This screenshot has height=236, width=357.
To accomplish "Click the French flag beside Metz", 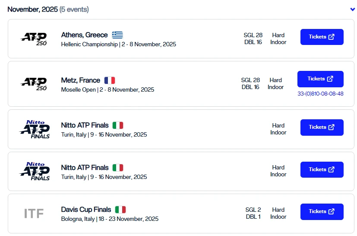I will pyautogui.click(x=110, y=80).
